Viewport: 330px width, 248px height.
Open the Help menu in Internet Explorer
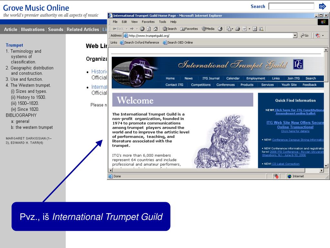click(173, 22)
